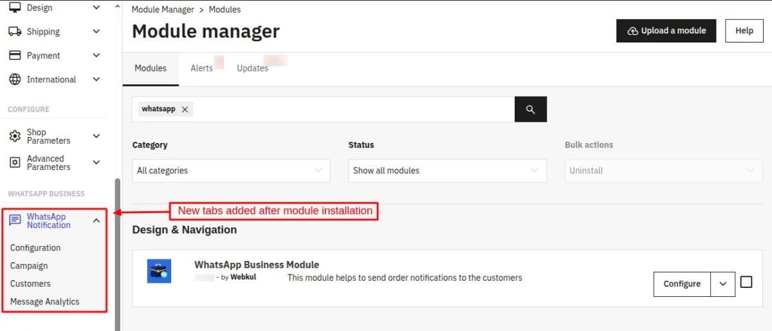Collapse the WhatsApp Notification menu

pyautogui.click(x=96, y=221)
